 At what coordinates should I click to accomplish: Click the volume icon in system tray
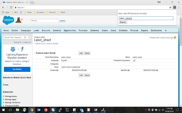[163, 110]
